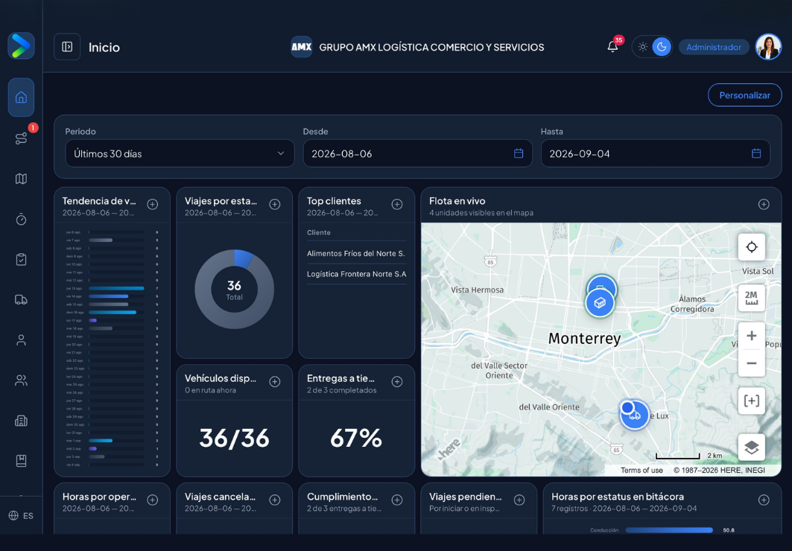
Task: Open the truck vehicles icon in sidebar
Action: [21, 300]
